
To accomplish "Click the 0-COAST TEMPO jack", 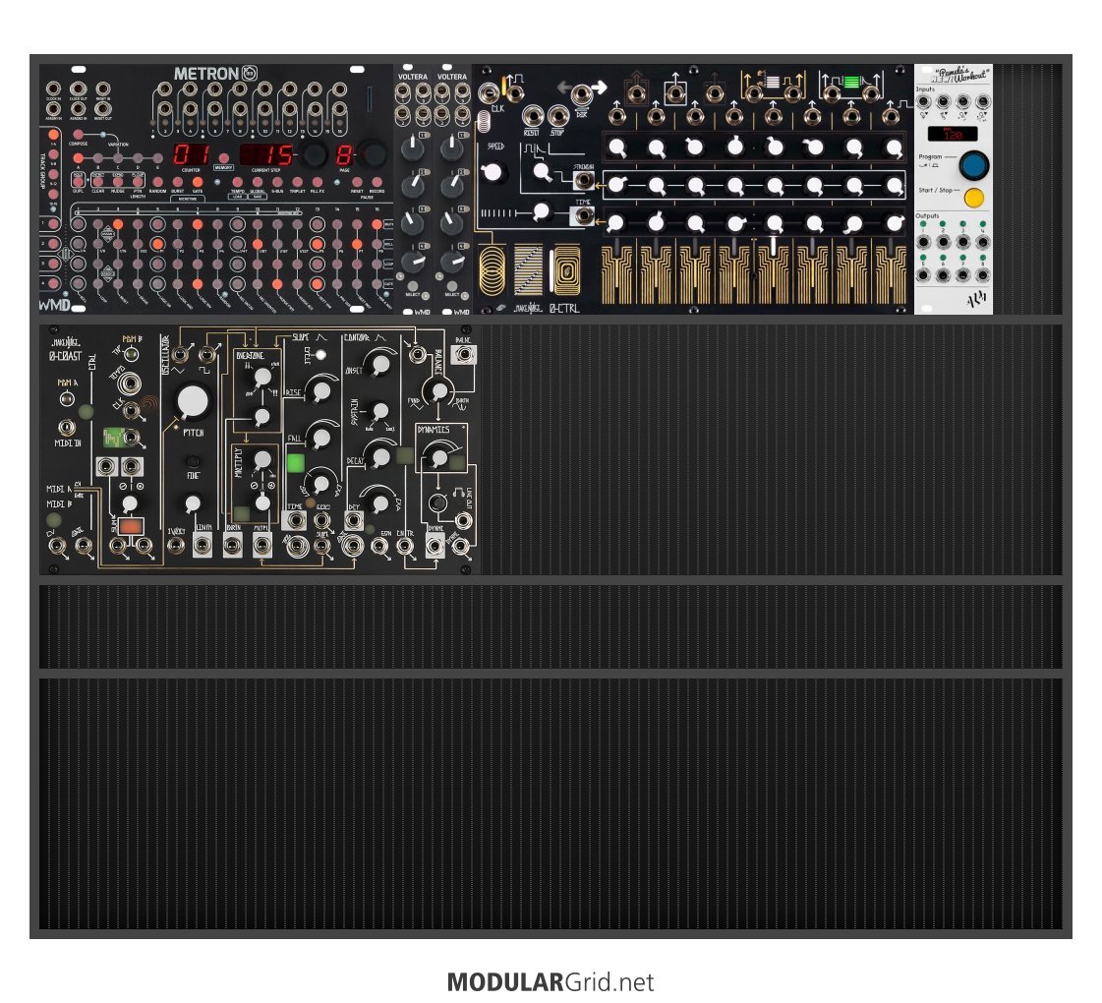I will pos(130,383).
